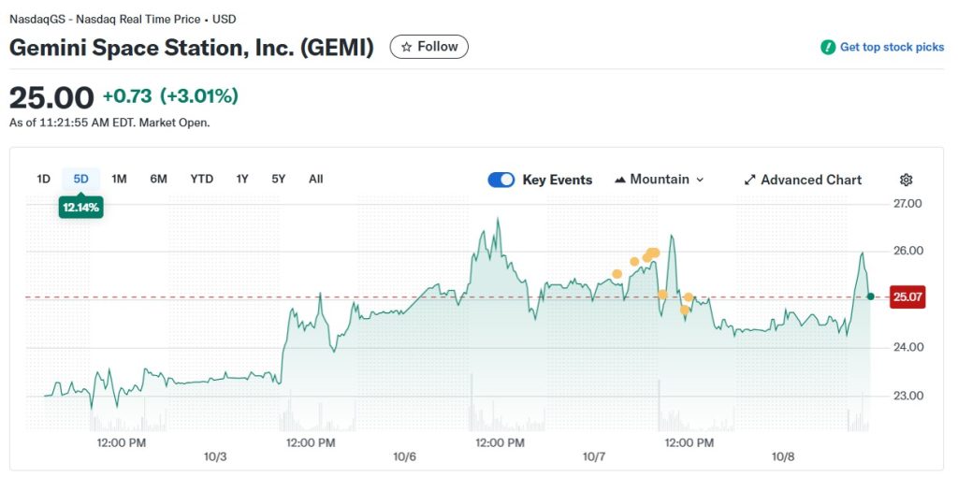Click green checkmark icon beside top stock picks
Viewport: 958px width, 477px height.
click(828, 47)
